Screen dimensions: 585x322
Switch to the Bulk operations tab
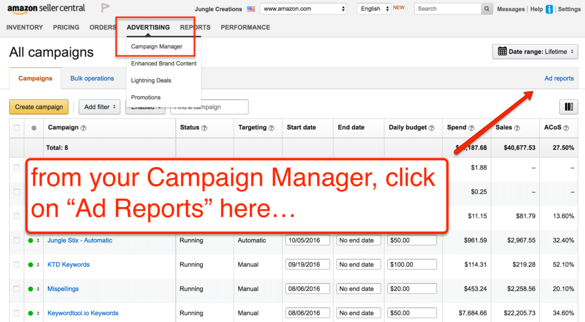tap(92, 78)
